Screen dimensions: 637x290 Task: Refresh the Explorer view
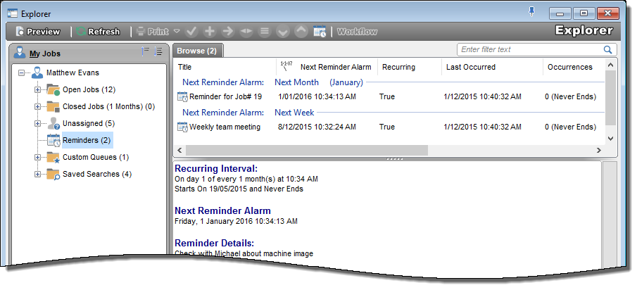pyautogui.click(x=98, y=32)
